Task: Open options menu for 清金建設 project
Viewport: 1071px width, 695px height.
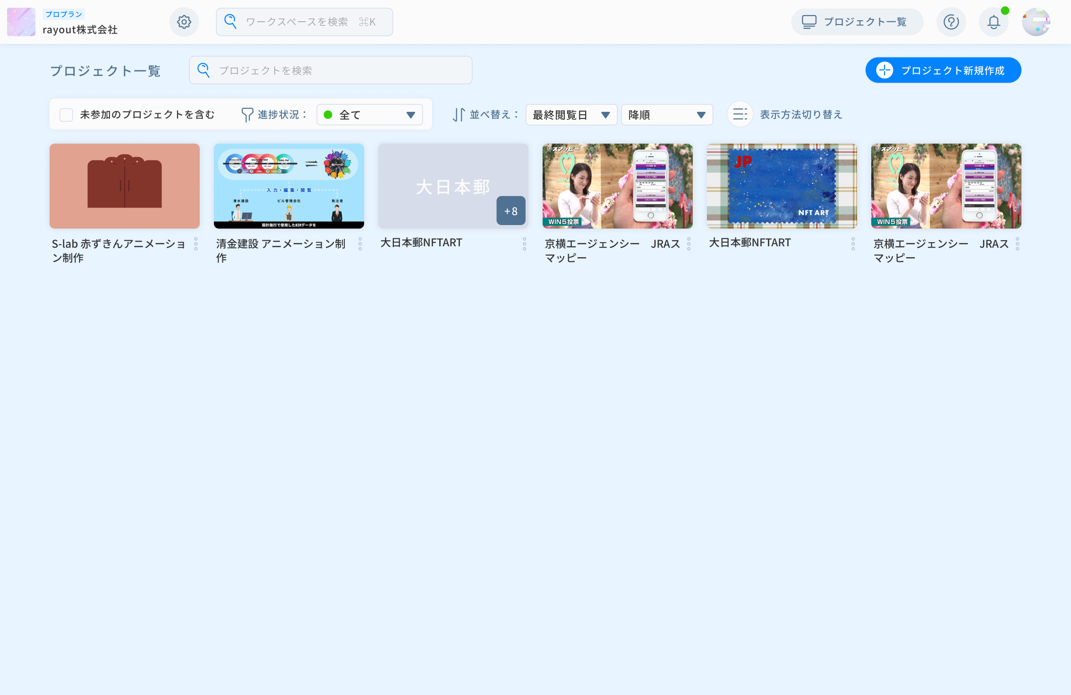Action: click(360, 244)
